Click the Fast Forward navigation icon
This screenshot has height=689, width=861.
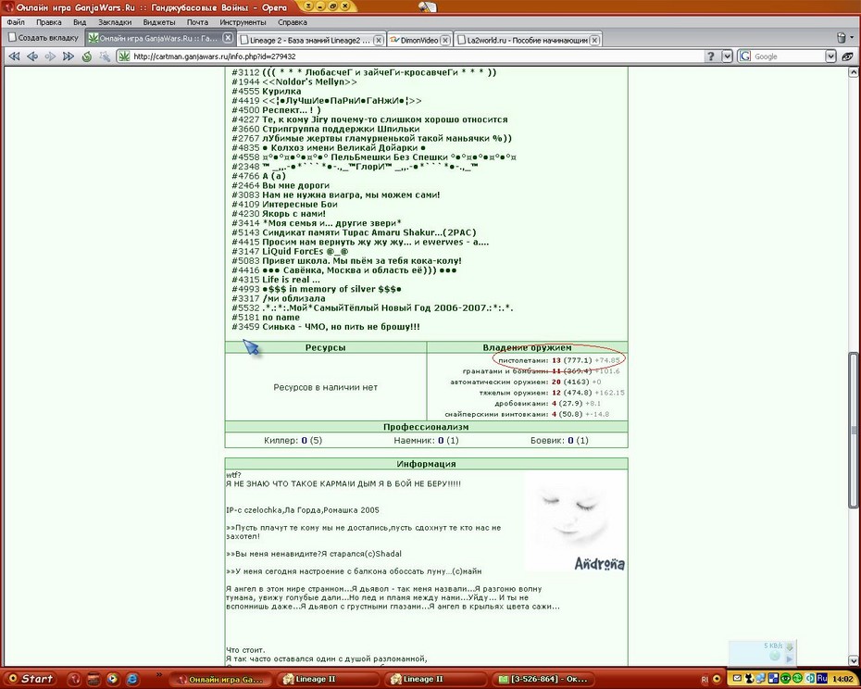tap(69, 56)
